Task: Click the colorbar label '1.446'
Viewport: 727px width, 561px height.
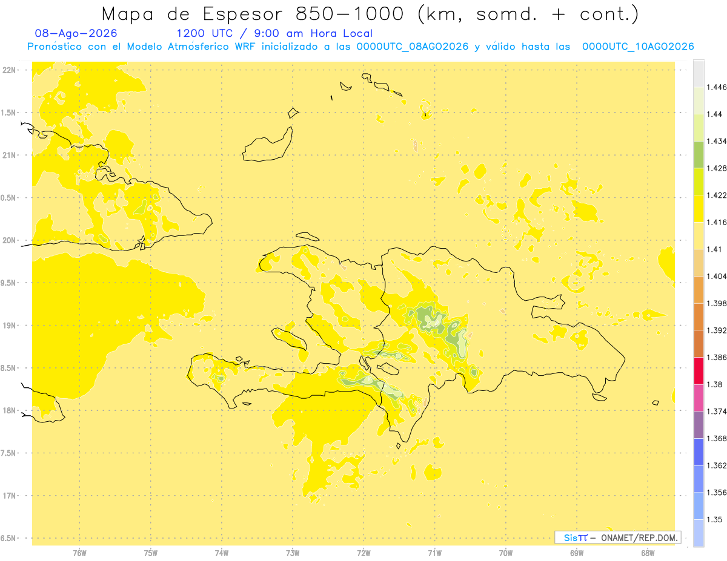Action: [x=717, y=87]
